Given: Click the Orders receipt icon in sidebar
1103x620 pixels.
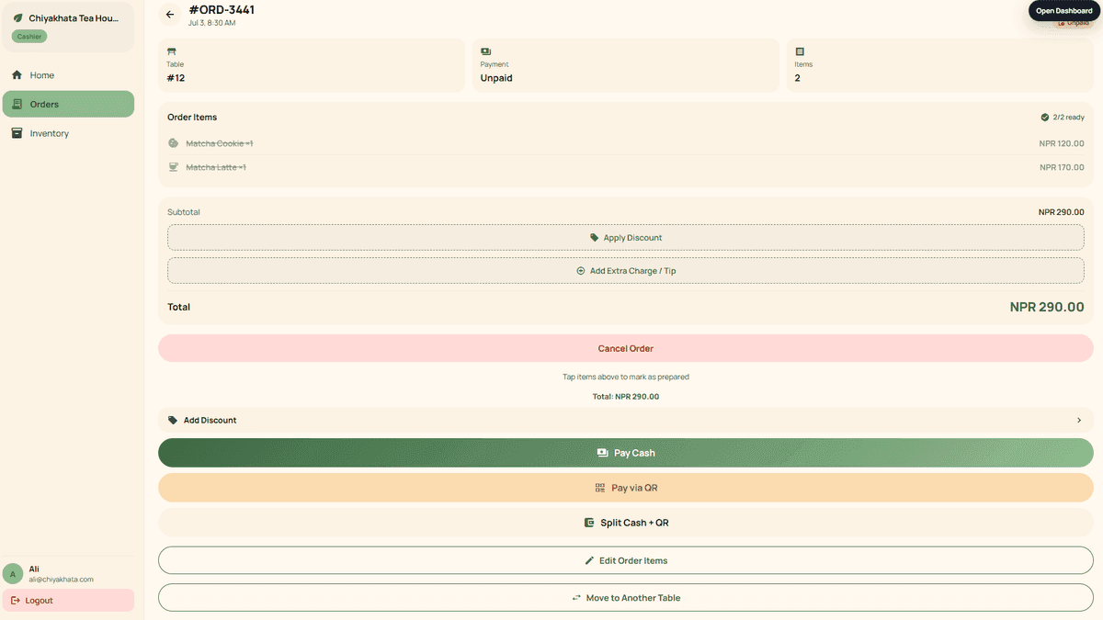Looking at the screenshot, I should click(17, 105).
